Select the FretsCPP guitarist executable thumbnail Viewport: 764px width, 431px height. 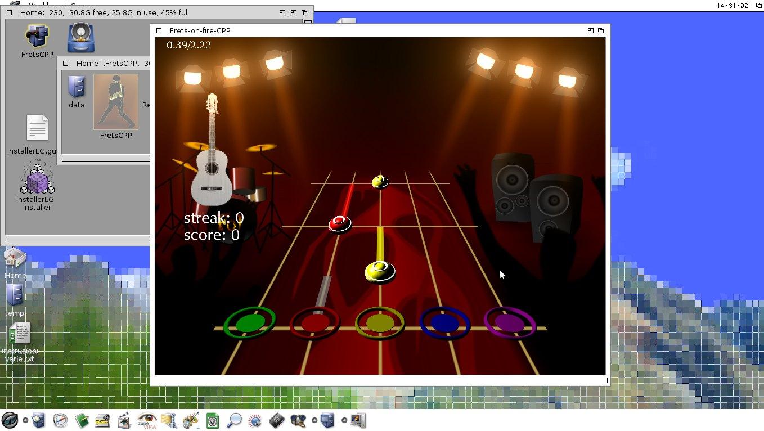(116, 102)
